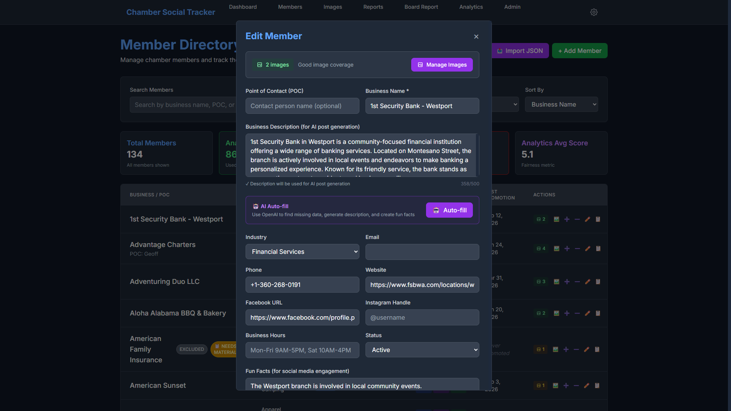Click the Chamber Social Tracker logo link

(x=171, y=12)
